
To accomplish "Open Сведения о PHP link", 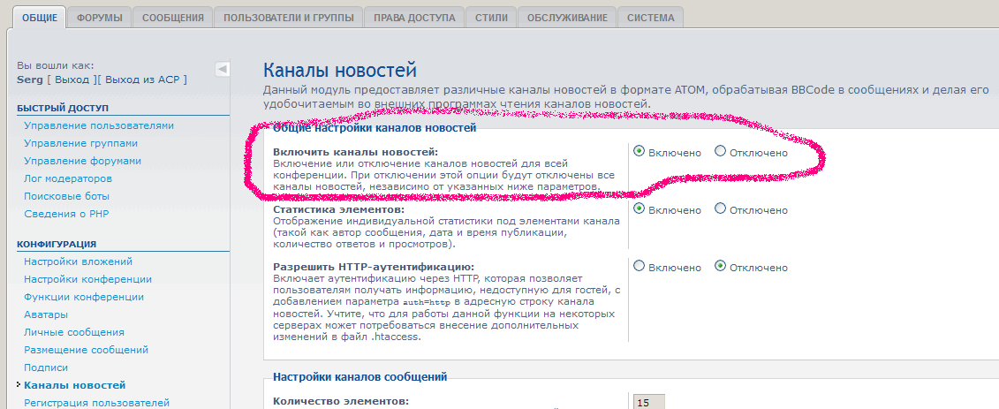I will [x=66, y=214].
